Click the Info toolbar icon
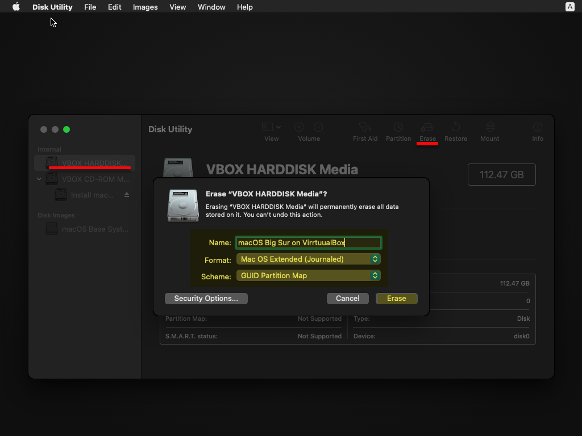 538,127
